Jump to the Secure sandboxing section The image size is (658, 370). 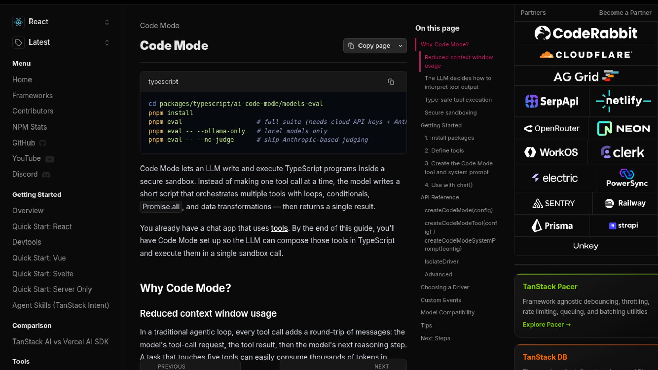(x=450, y=113)
